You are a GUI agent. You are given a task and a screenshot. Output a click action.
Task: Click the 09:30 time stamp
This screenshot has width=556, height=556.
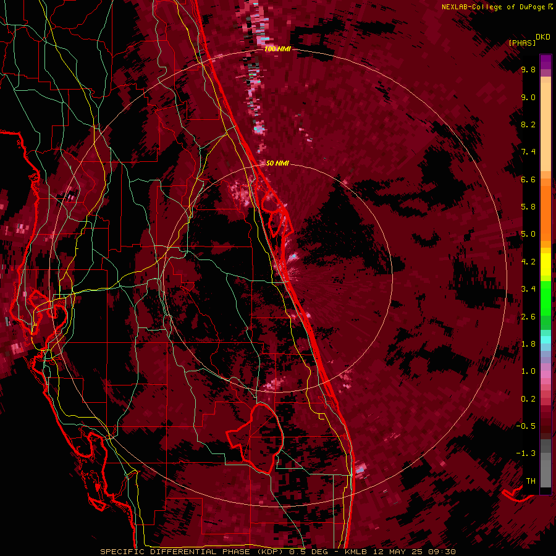point(444,552)
